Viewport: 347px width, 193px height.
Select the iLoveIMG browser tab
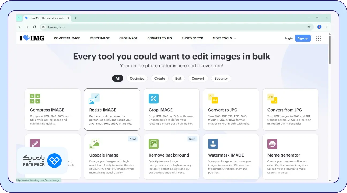(x=47, y=18)
